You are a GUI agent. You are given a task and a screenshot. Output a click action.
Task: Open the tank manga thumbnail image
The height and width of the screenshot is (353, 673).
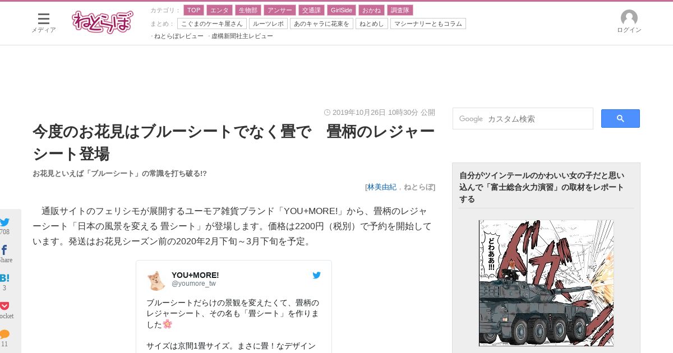[x=546, y=283]
